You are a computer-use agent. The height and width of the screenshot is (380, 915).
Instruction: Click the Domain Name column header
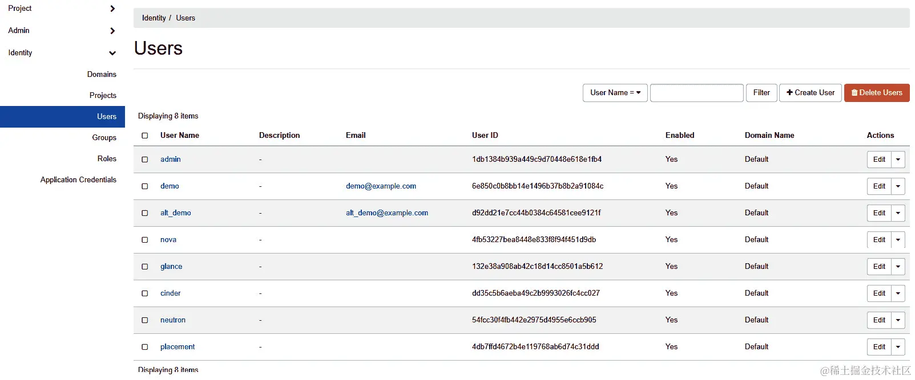[x=769, y=136]
